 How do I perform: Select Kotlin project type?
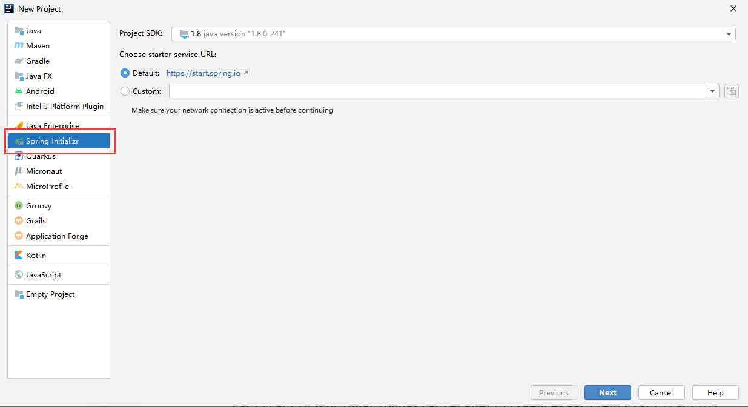59,255
